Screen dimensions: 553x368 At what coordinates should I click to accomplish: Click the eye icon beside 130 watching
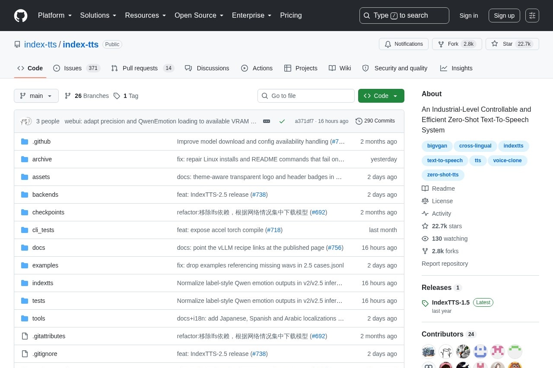[425, 239]
